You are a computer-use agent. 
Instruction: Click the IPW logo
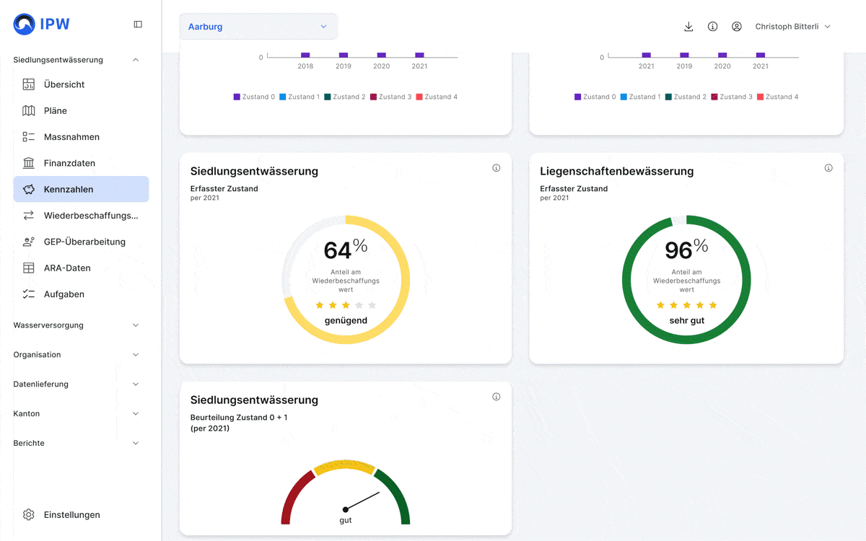[x=42, y=24]
